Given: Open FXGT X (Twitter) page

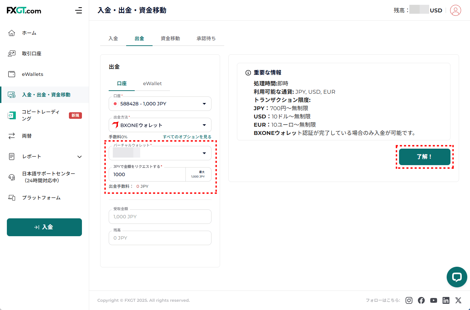Looking at the screenshot, I should pos(458,300).
